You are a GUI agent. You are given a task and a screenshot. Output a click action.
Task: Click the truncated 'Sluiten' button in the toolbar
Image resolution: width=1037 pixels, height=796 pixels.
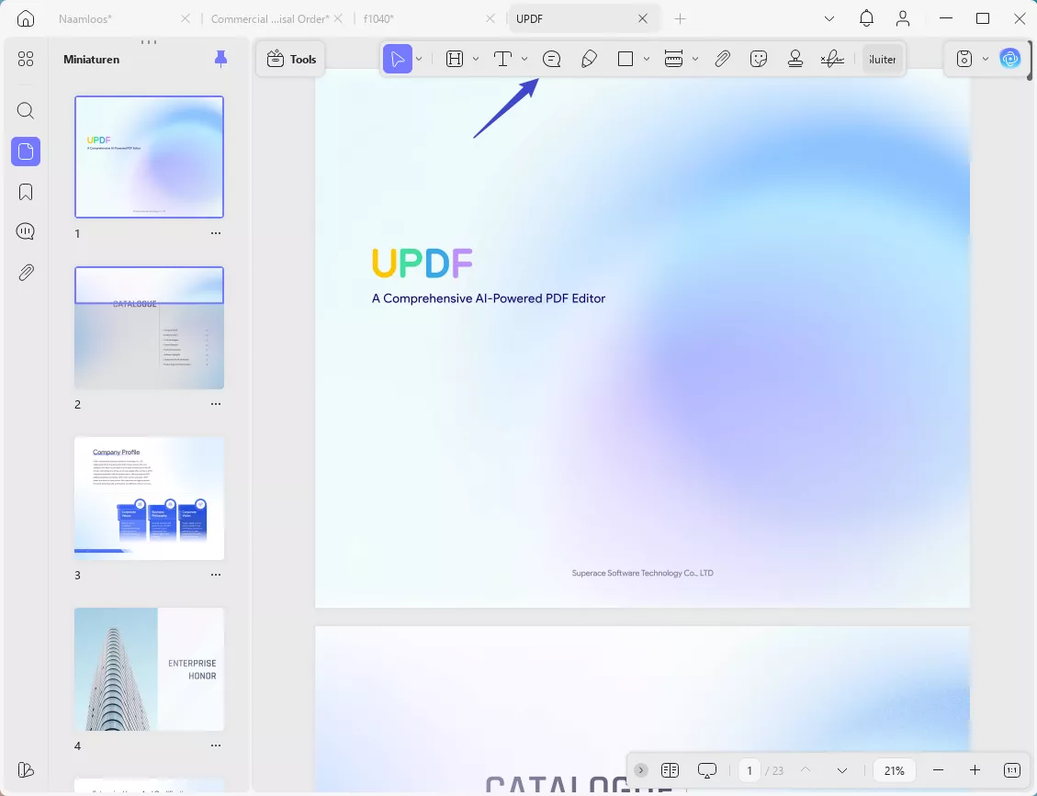point(883,59)
